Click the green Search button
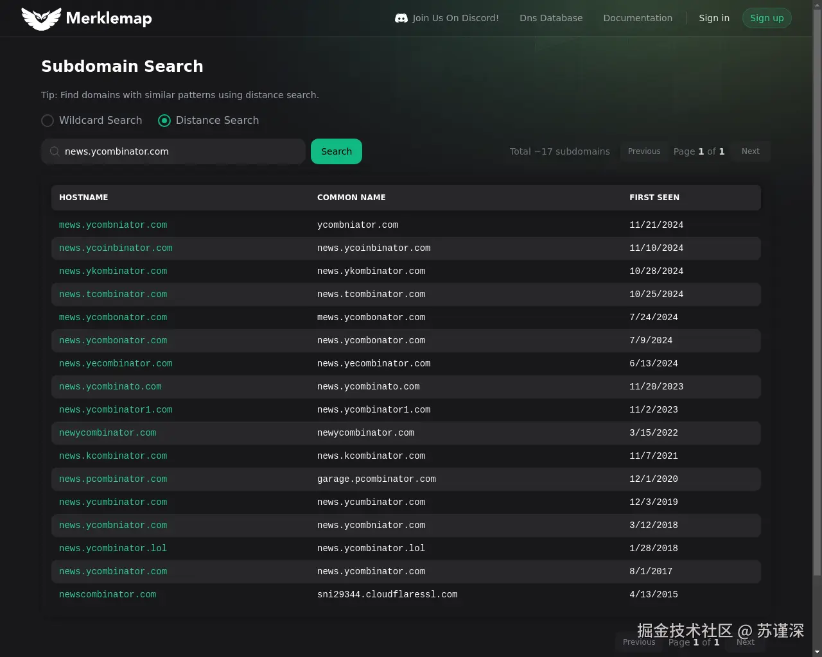 (336, 151)
